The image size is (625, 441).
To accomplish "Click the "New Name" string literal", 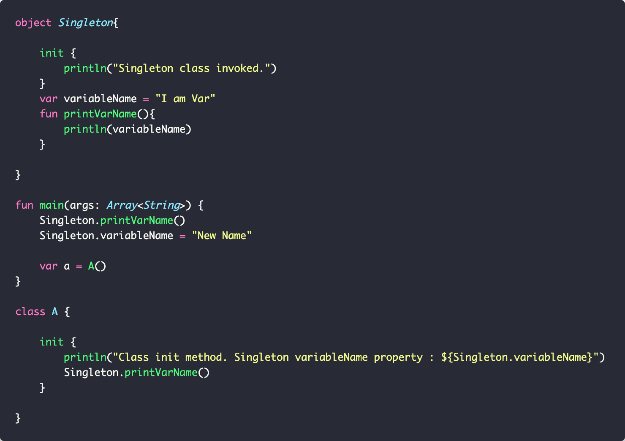I will click(222, 236).
